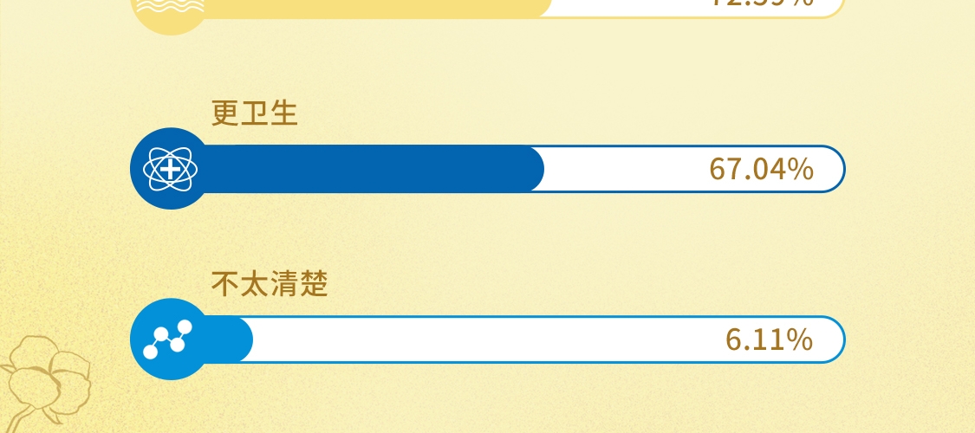Image resolution: width=975 pixels, height=433 pixels.
Task: Click the atom with plus sign icon
Action: point(170,169)
